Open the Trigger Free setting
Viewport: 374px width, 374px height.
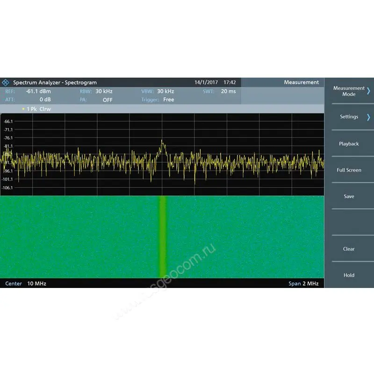click(168, 100)
